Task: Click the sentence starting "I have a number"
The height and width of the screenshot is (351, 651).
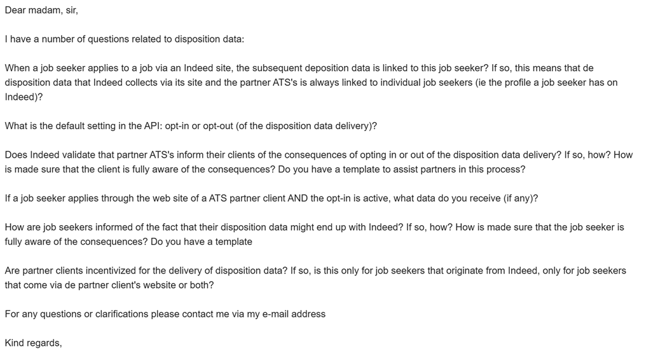Action: coord(124,39)
